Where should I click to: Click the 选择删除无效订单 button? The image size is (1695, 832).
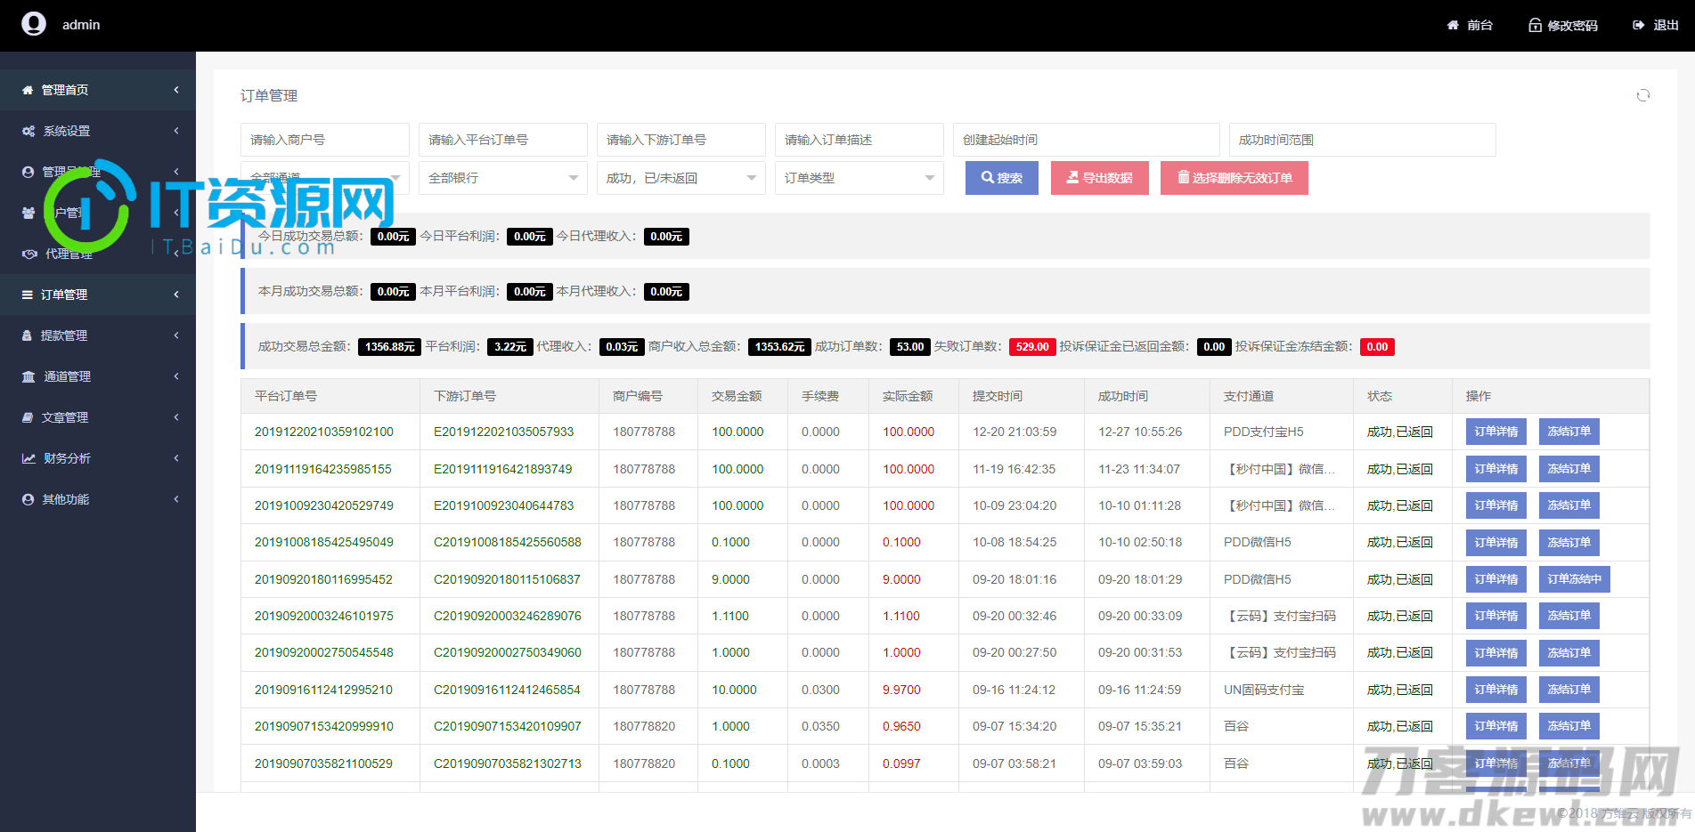pos(1235,178)
